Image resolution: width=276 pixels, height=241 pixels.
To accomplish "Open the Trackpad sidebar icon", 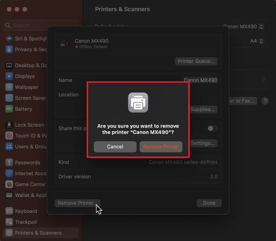I will click(9, 222).
